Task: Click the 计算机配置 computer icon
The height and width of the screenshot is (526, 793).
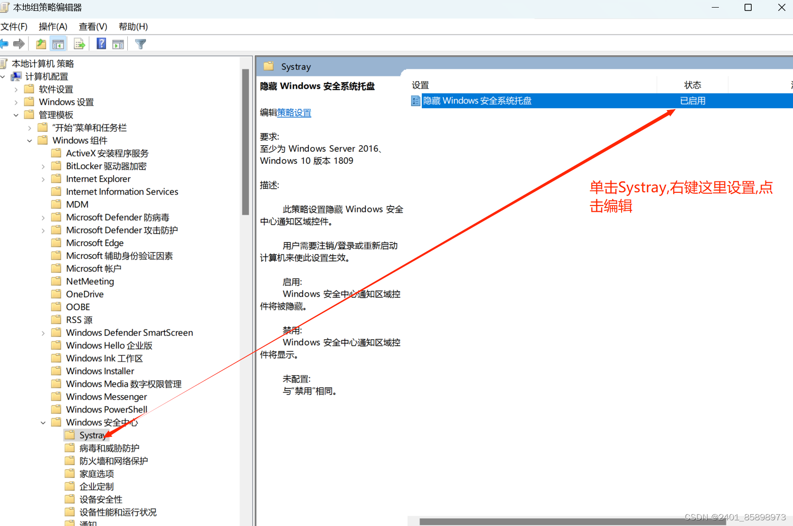Action: coord(17,76)
